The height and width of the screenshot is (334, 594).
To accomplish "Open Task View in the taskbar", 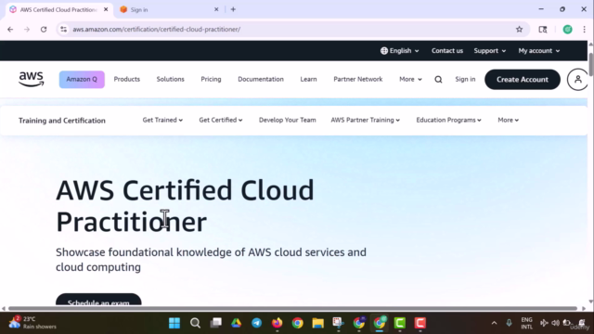I will (215, 323).
